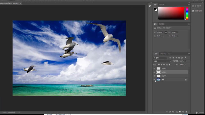This screenshot has height=115, width=205.
Task: Filter layers by shape layers icon
Action: pos(179,57)
